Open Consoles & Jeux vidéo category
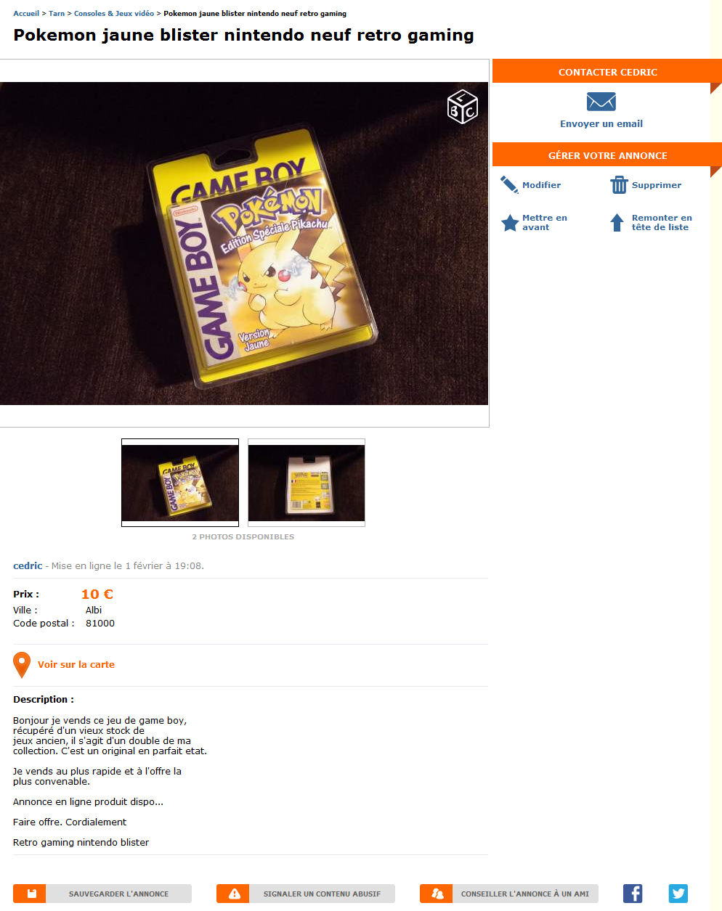722x911 pixels. (x=114, y=13)
